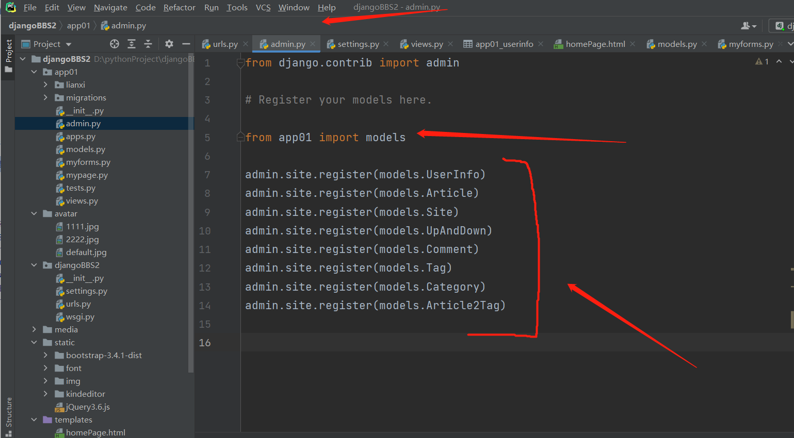Expand the migrations folder

(x=45, y=97)
